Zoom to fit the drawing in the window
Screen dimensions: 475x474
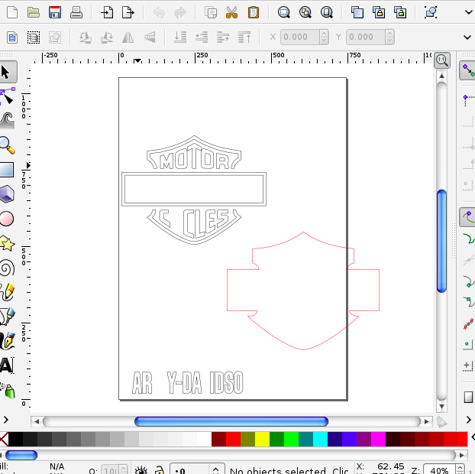point(305,12)
